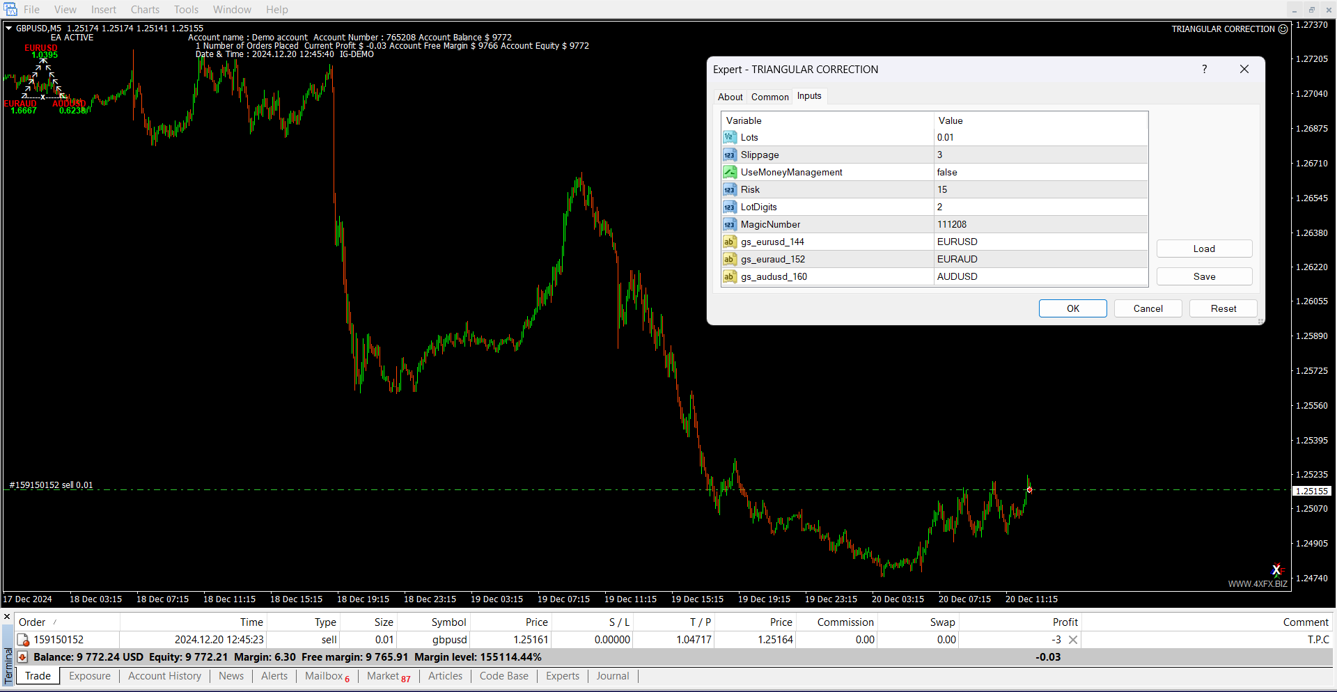Click the Lots variable icon
Image resolution: width=1337 pixels, height=692 pixels.
point(729,137)
